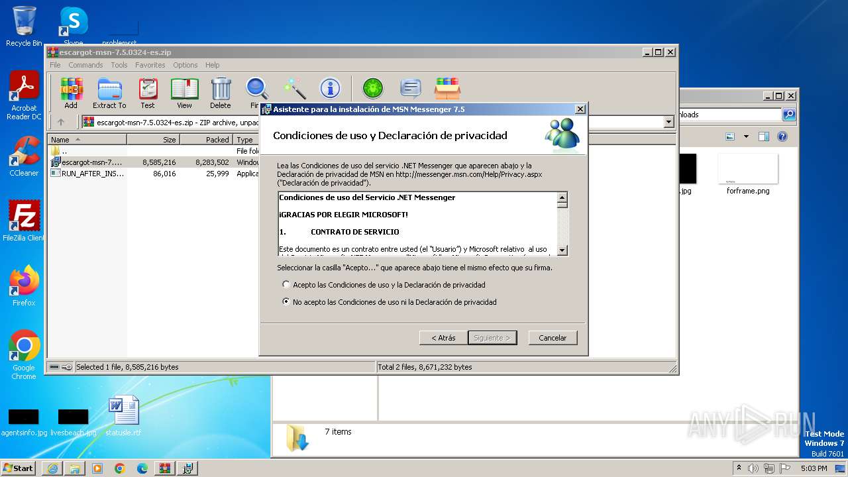Screen dimensions: 848x477
Task: Select statusle.rtf desktop file
Action: 123,416
